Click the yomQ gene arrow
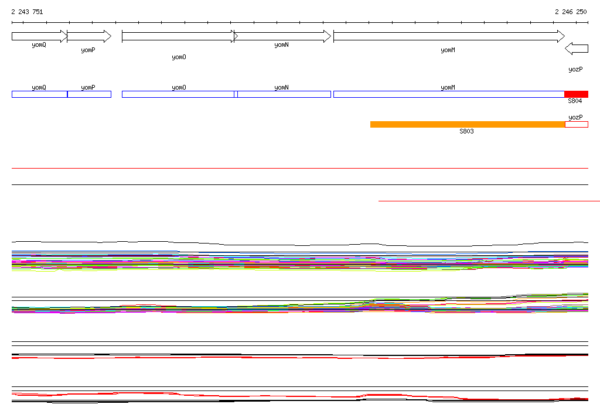 tap(39, 36)
